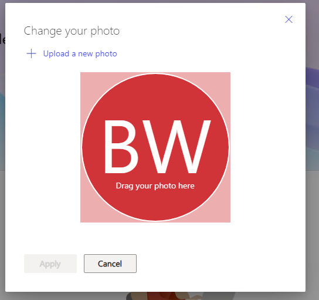
Task: Click the greyed-out Apply button
Action: [50, 264]
